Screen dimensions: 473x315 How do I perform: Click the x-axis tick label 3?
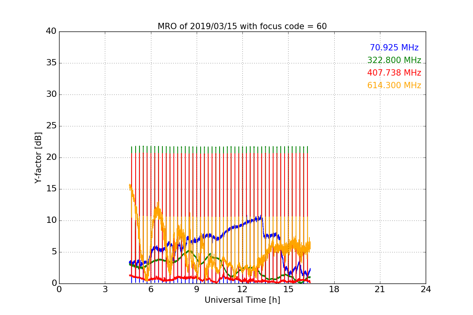105,289
